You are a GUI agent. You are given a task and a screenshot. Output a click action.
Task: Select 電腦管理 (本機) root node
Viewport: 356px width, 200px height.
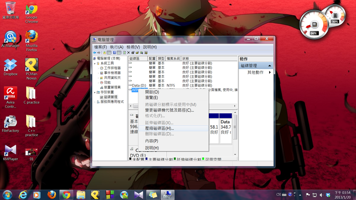(x=107, y=58)
